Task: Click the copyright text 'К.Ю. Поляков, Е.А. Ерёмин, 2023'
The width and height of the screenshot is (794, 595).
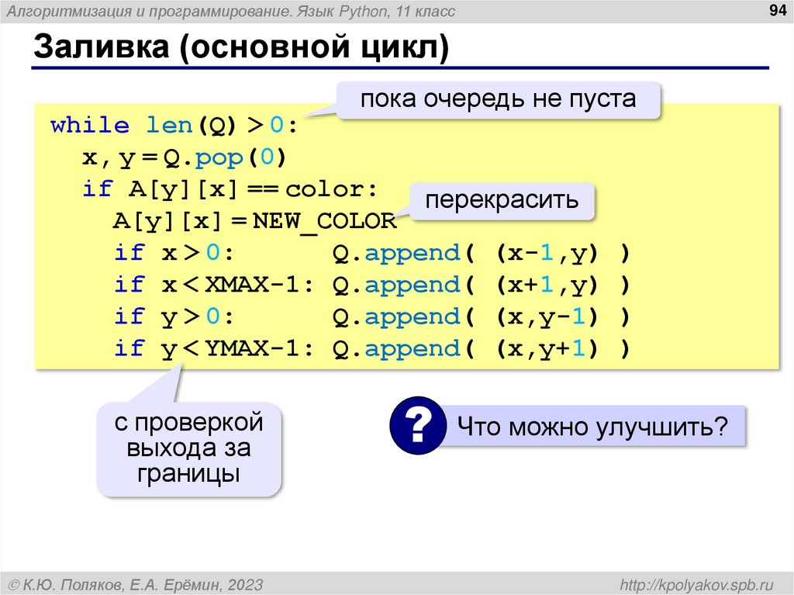Action: pos(143,585)
